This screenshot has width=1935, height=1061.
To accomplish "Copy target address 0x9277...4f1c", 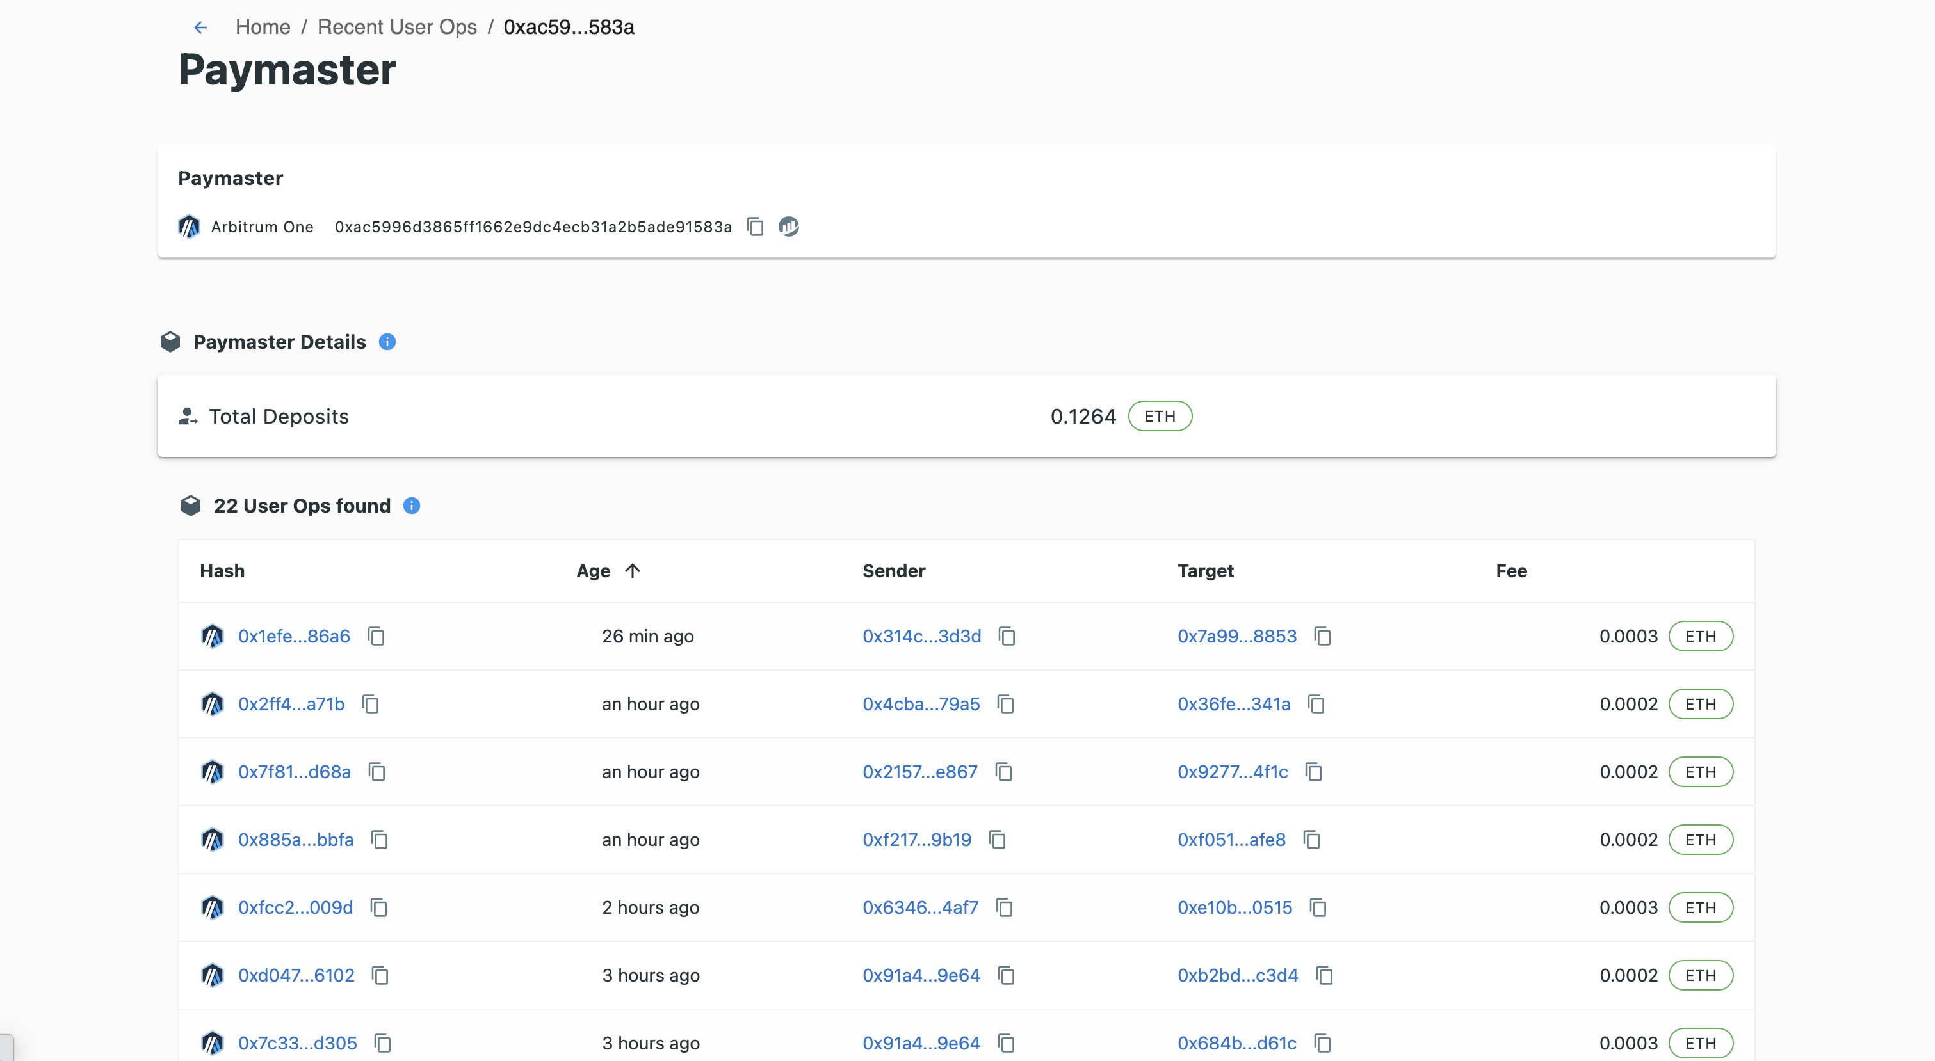I will click(1314, 772).
